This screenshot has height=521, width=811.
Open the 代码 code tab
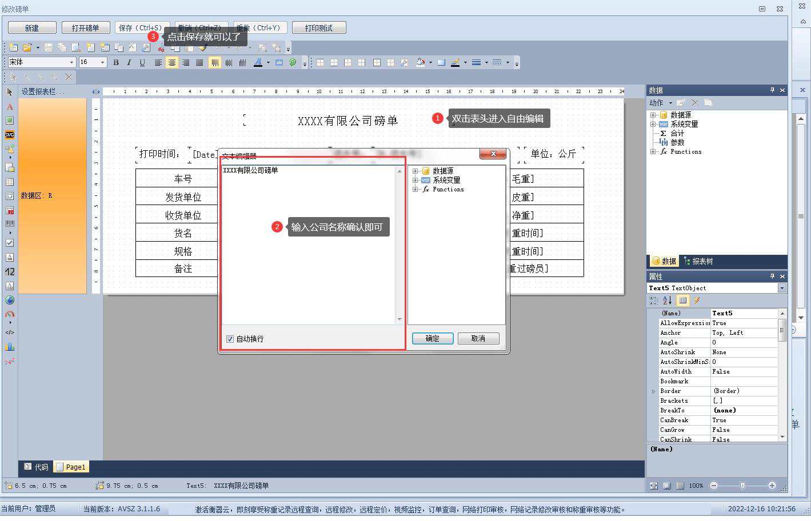point(36,467)
